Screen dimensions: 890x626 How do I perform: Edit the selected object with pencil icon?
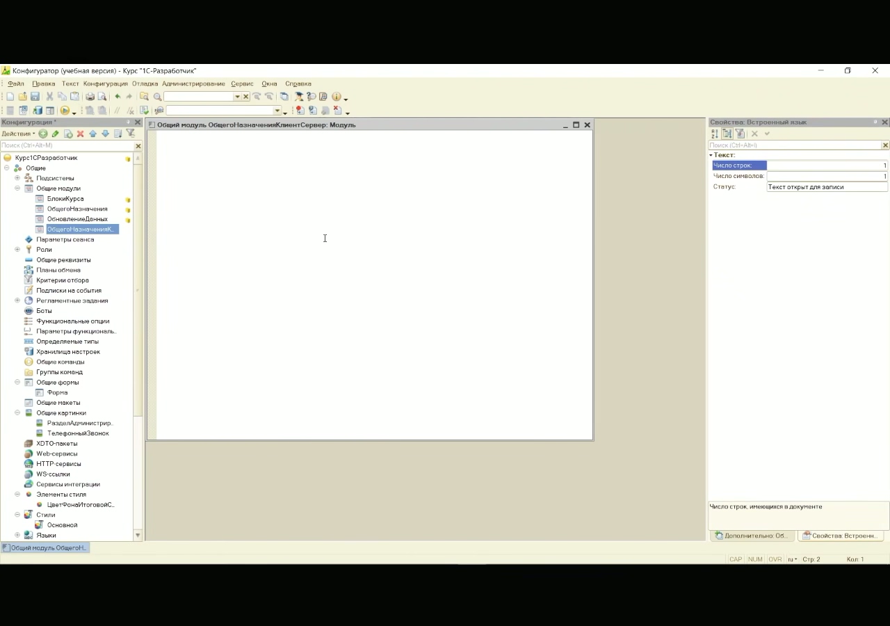tap(56, 134)
